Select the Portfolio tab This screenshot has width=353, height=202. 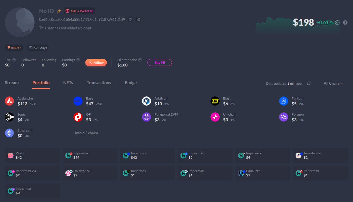coord(41,83)
